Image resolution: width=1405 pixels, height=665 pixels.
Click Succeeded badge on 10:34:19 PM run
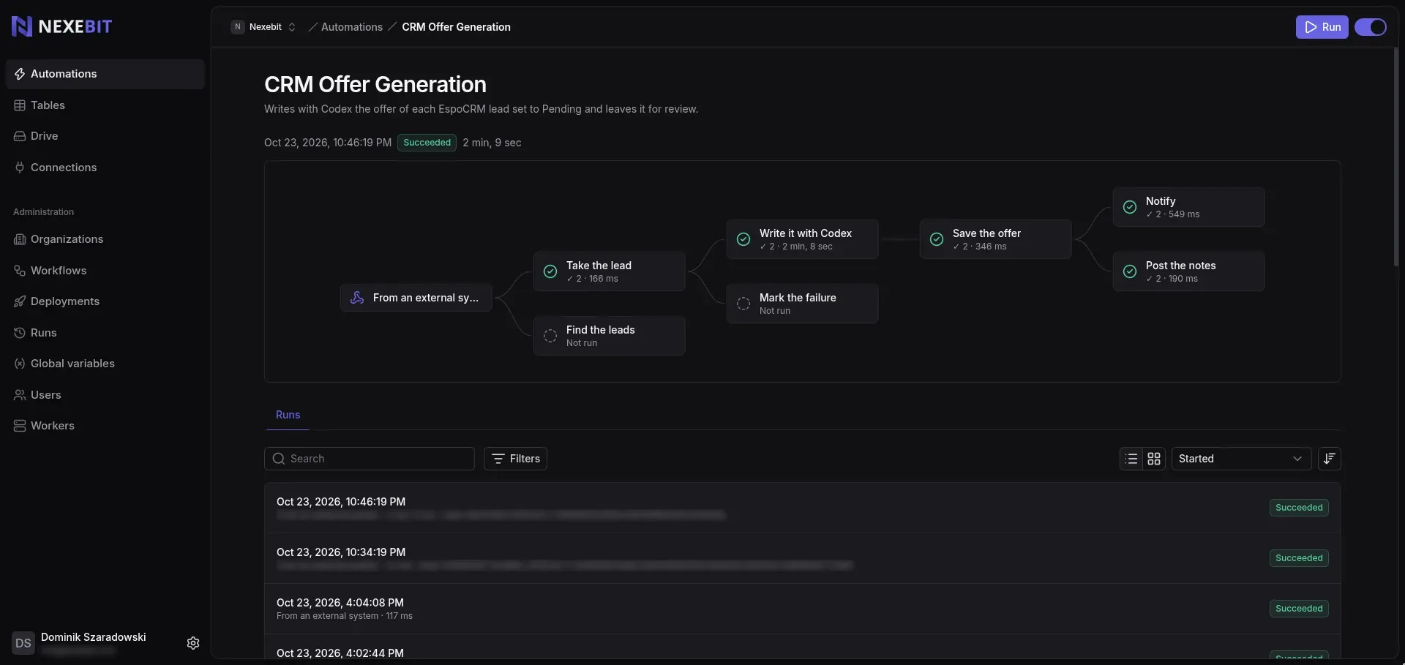pyautogui.click(x=1299, y=558)
